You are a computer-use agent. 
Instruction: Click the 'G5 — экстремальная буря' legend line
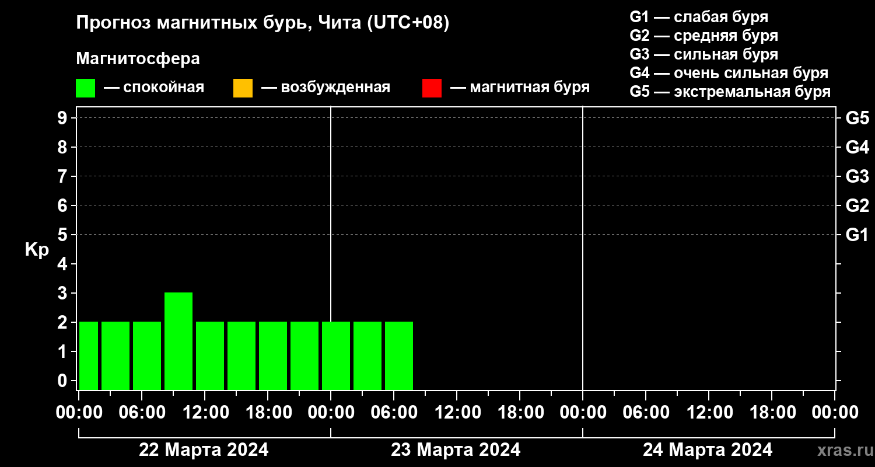pyautogui.click(x=730, y=92)
